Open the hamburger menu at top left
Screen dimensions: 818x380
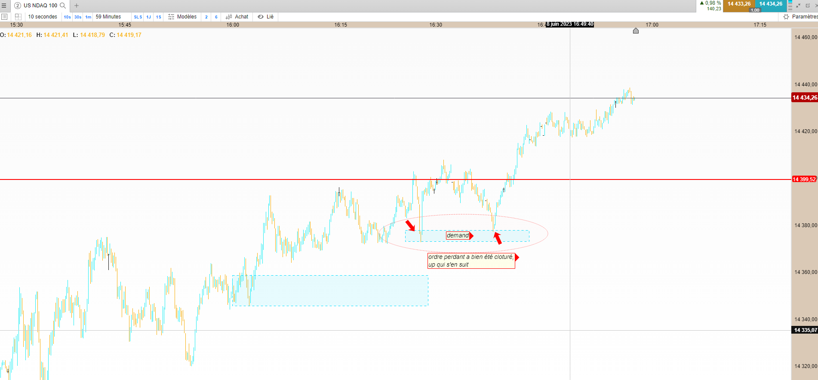click(x=4, y=6)
